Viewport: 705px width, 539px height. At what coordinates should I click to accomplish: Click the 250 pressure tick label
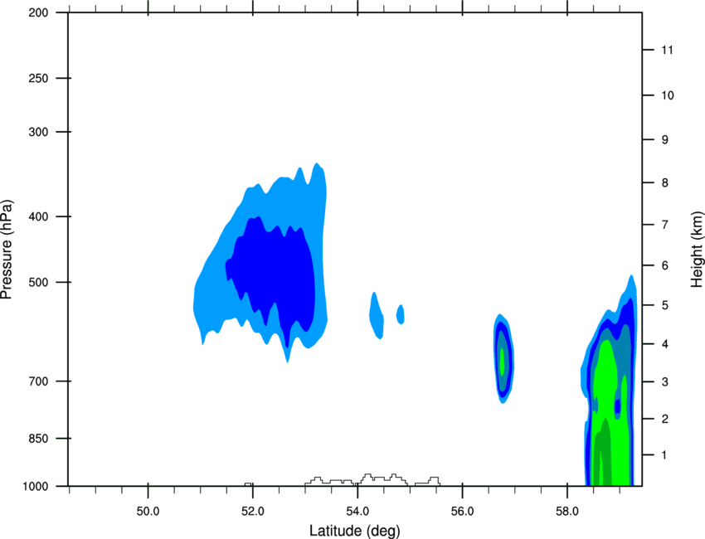coord(38,78)
